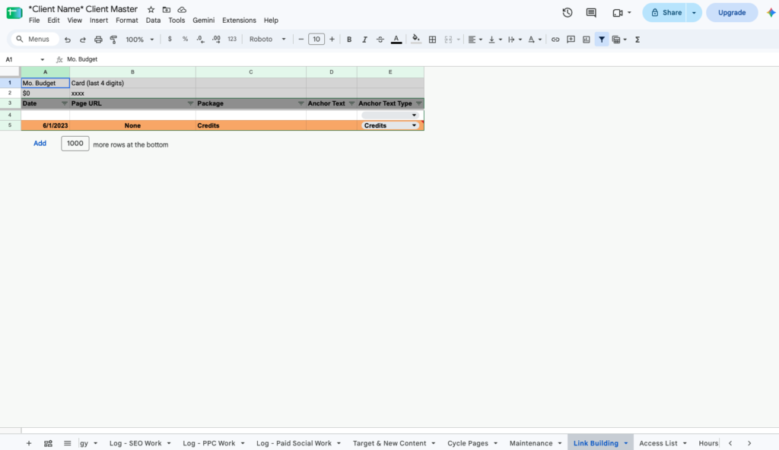Open the File menu
The width and height of the screenshot is (779, 450).
(x=34, y=21)
